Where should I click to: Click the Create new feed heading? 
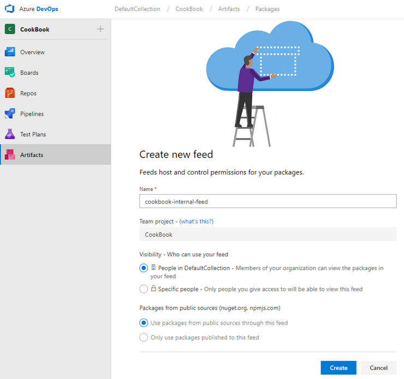pyautogui.click(x=176, y=154)
